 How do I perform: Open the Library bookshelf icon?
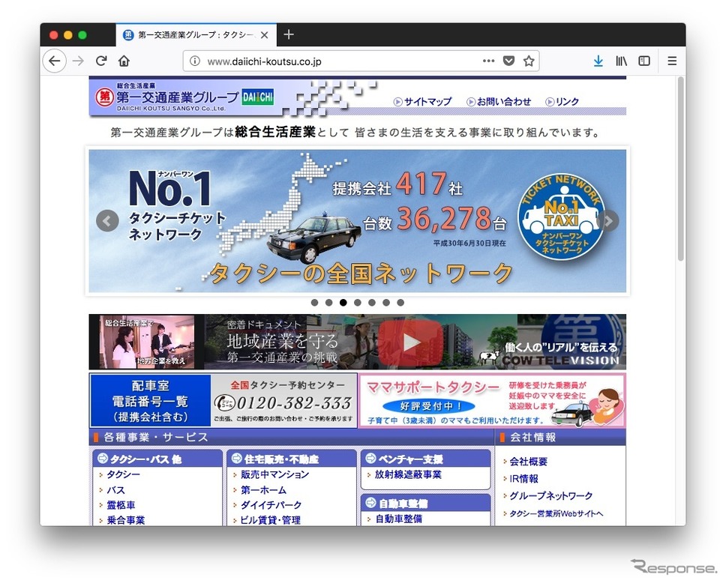point(621,61)
